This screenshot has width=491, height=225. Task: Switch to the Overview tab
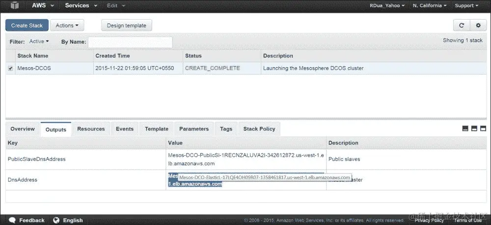click(23, 129)
